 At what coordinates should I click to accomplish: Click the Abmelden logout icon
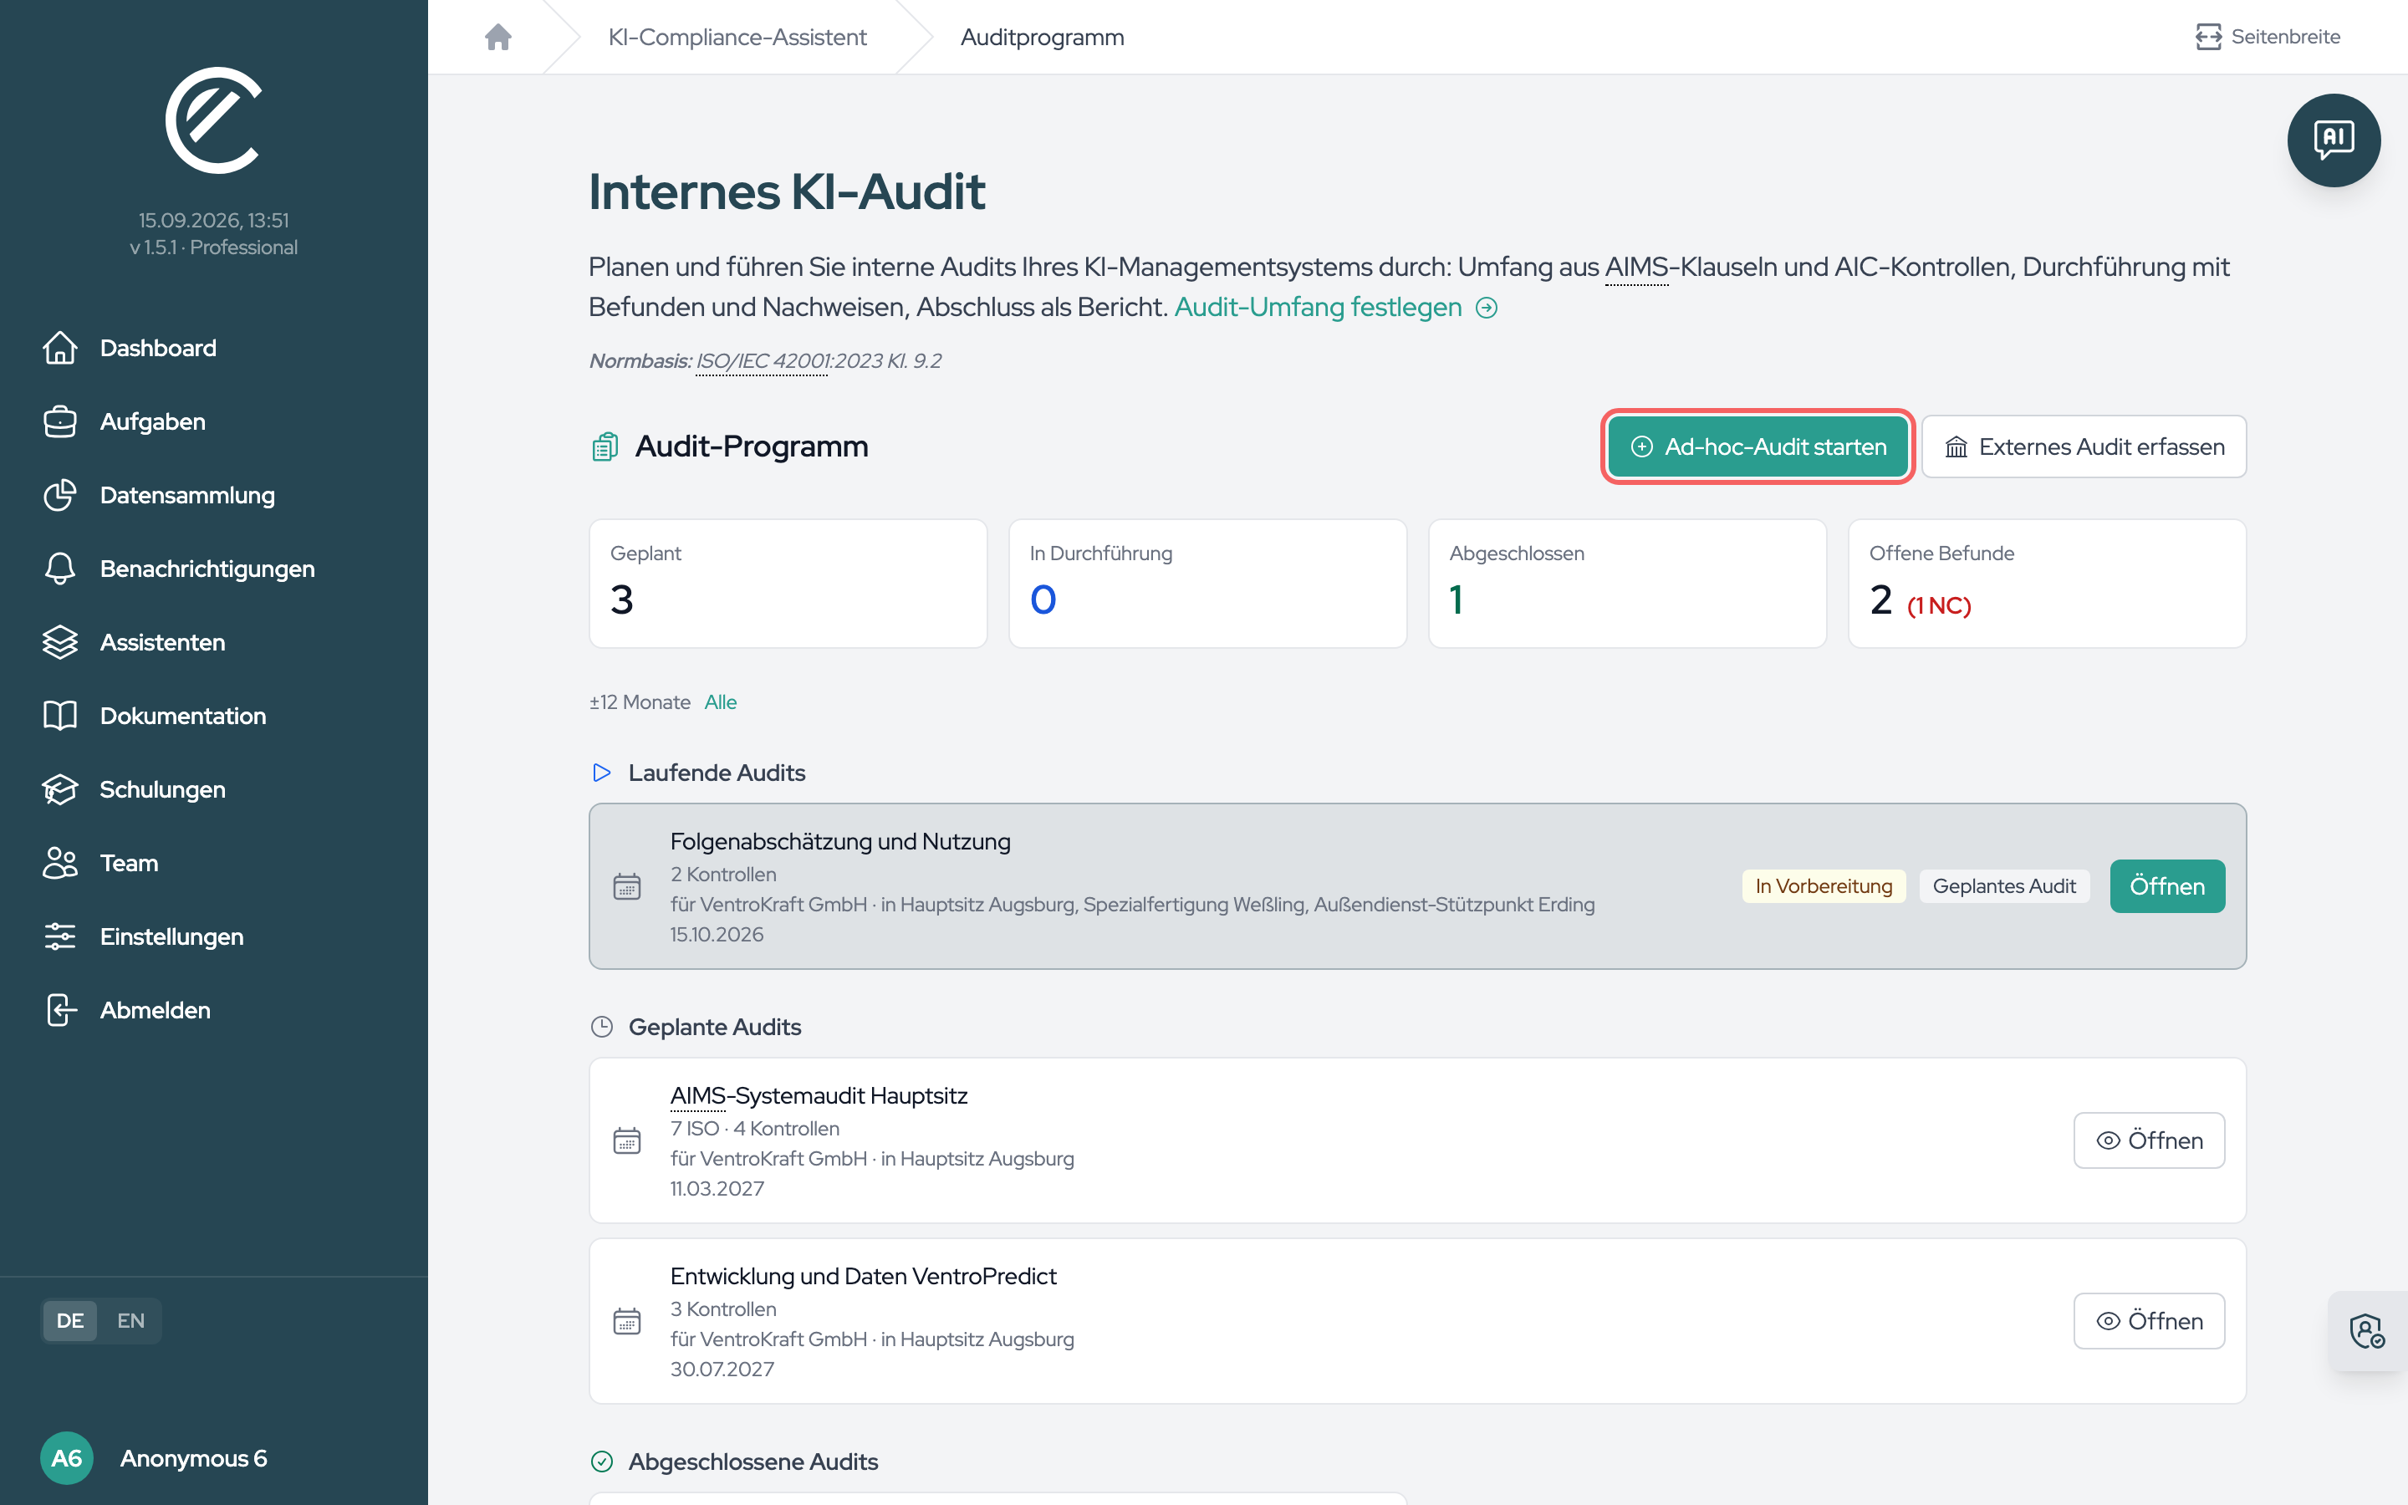(59, 1010)
